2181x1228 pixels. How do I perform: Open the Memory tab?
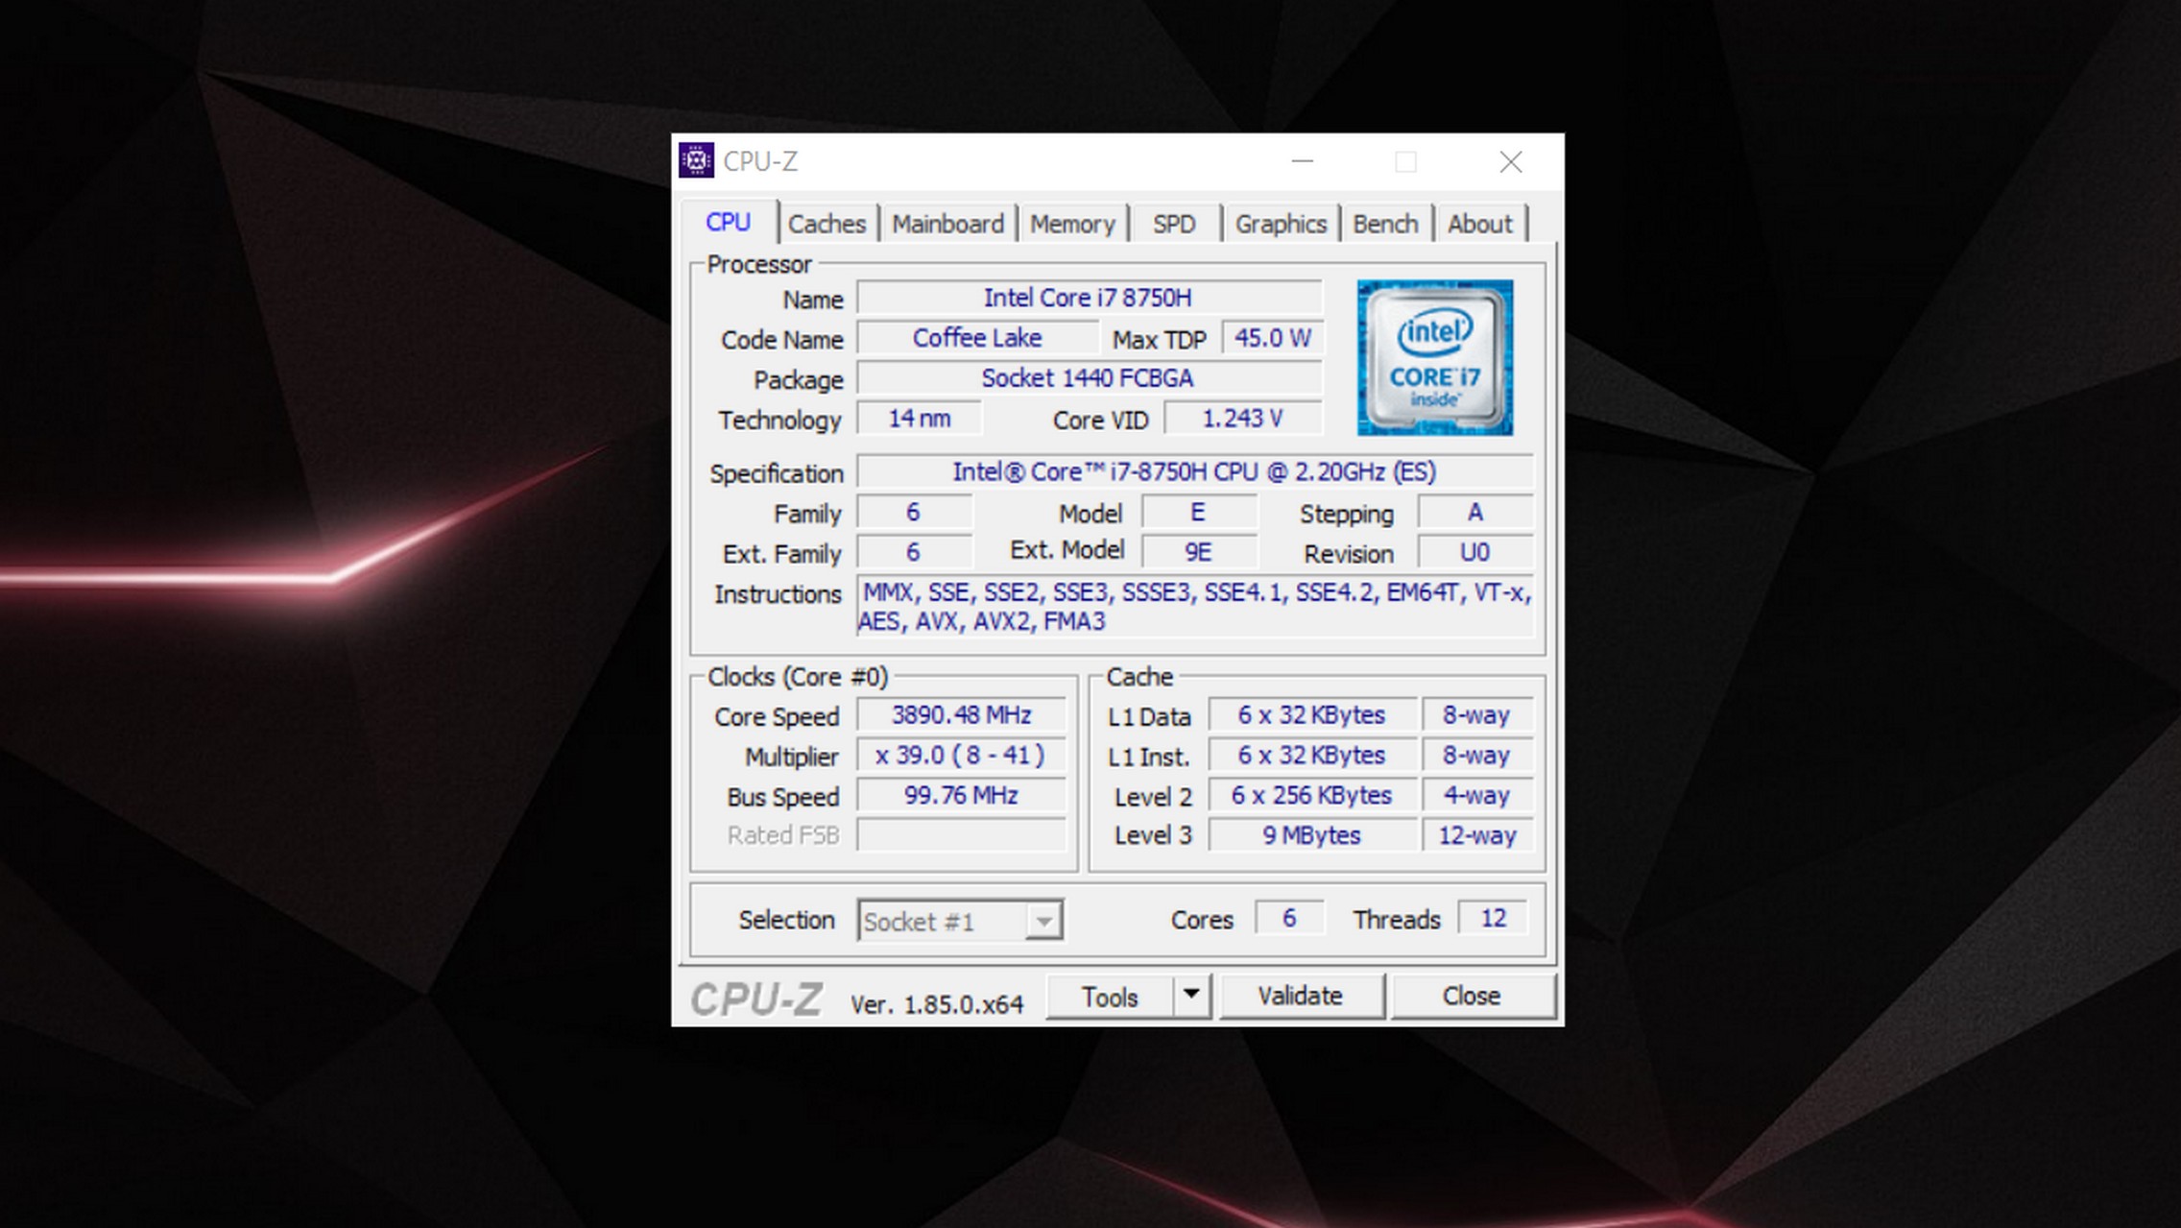click(x=1072, y=224)
